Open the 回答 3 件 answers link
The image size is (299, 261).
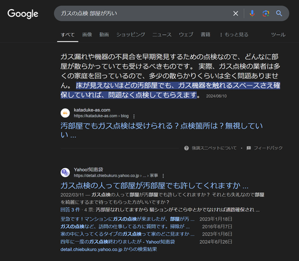[70, 210]
